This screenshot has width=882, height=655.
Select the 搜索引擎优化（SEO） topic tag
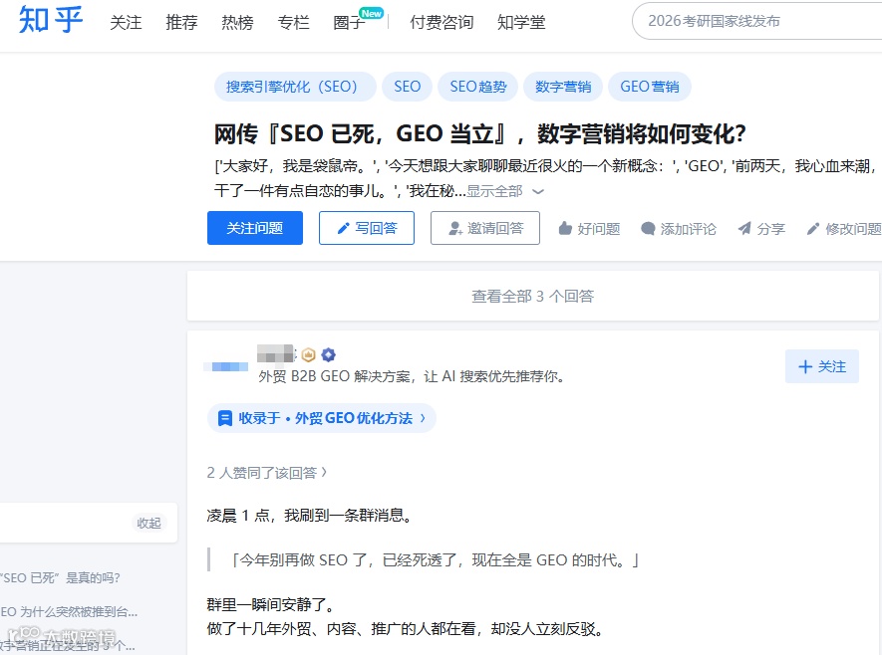[295, 87]
